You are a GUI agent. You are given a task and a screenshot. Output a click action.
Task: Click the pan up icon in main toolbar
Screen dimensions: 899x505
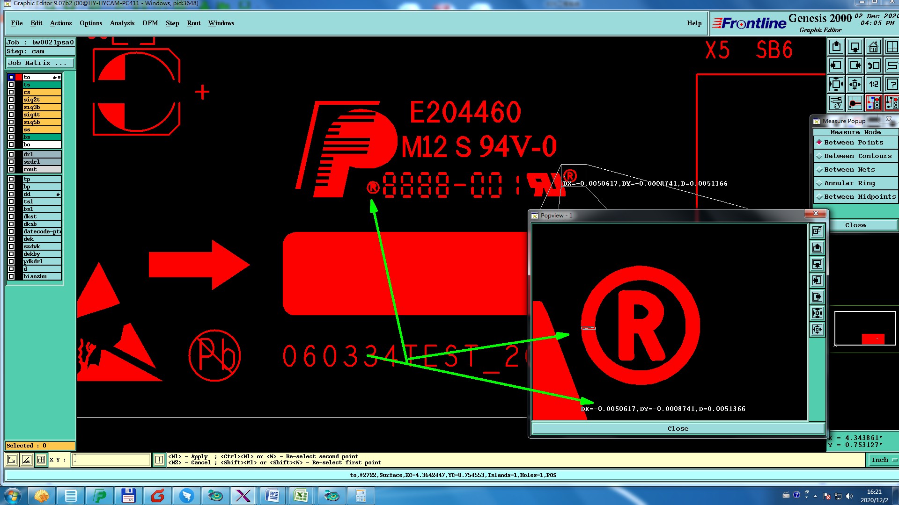tap(836, 47)
